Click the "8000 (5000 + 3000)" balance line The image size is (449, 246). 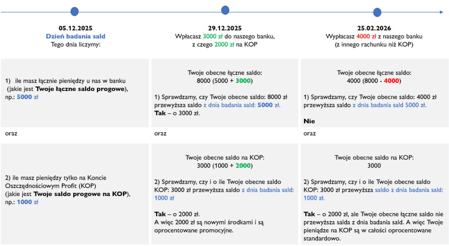point(225,81)
